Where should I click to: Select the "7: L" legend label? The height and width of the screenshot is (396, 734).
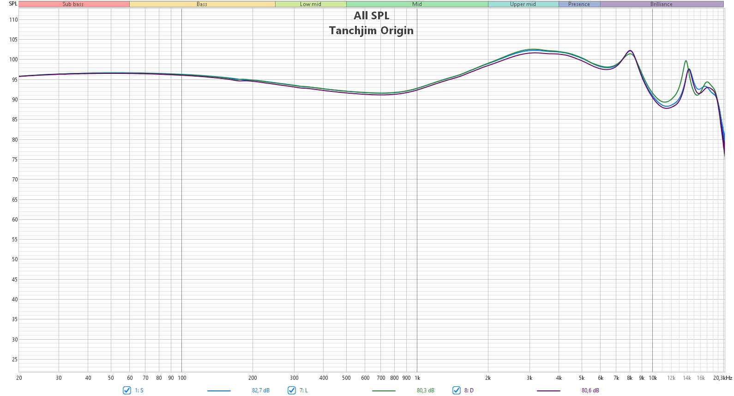pyautogui.click(x=304, y=390)
